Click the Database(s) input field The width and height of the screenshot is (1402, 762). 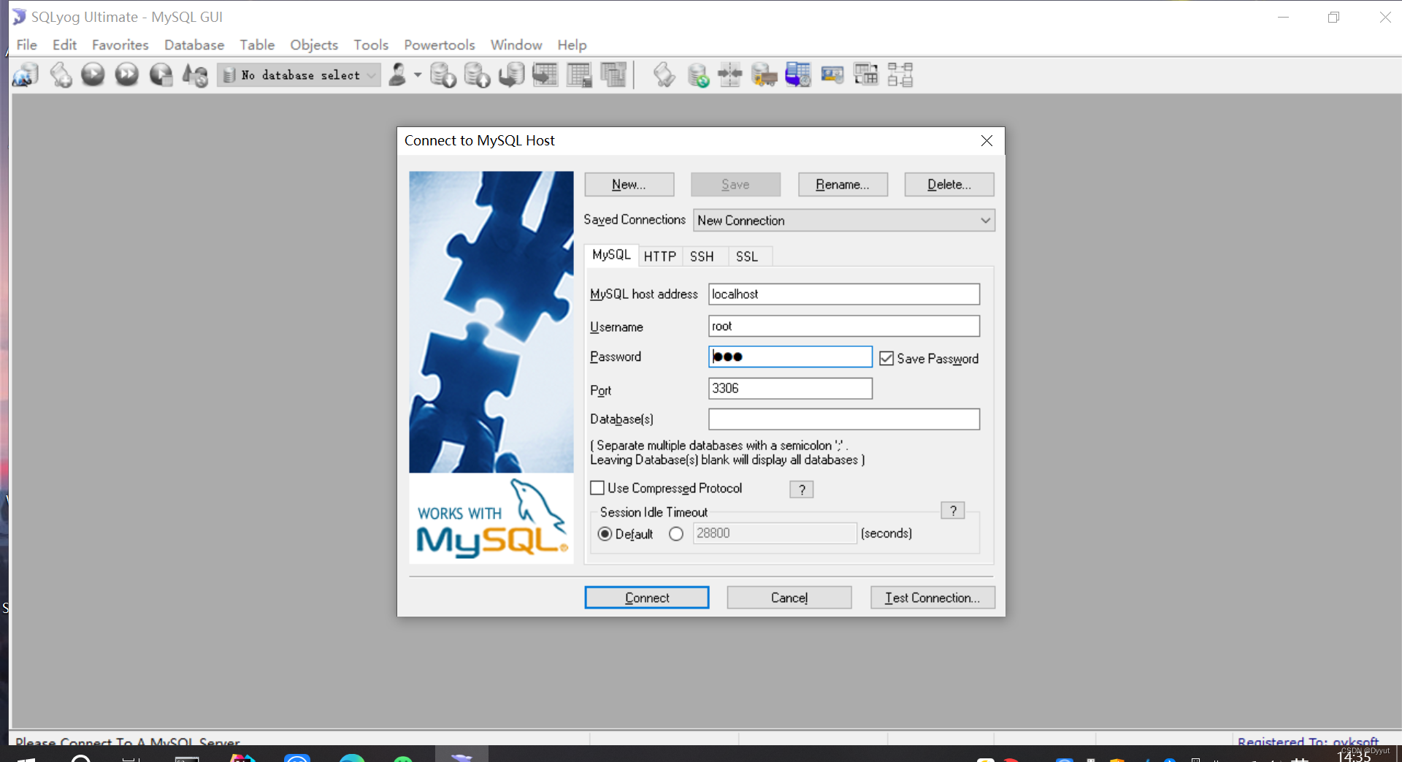tap(844, 419)
